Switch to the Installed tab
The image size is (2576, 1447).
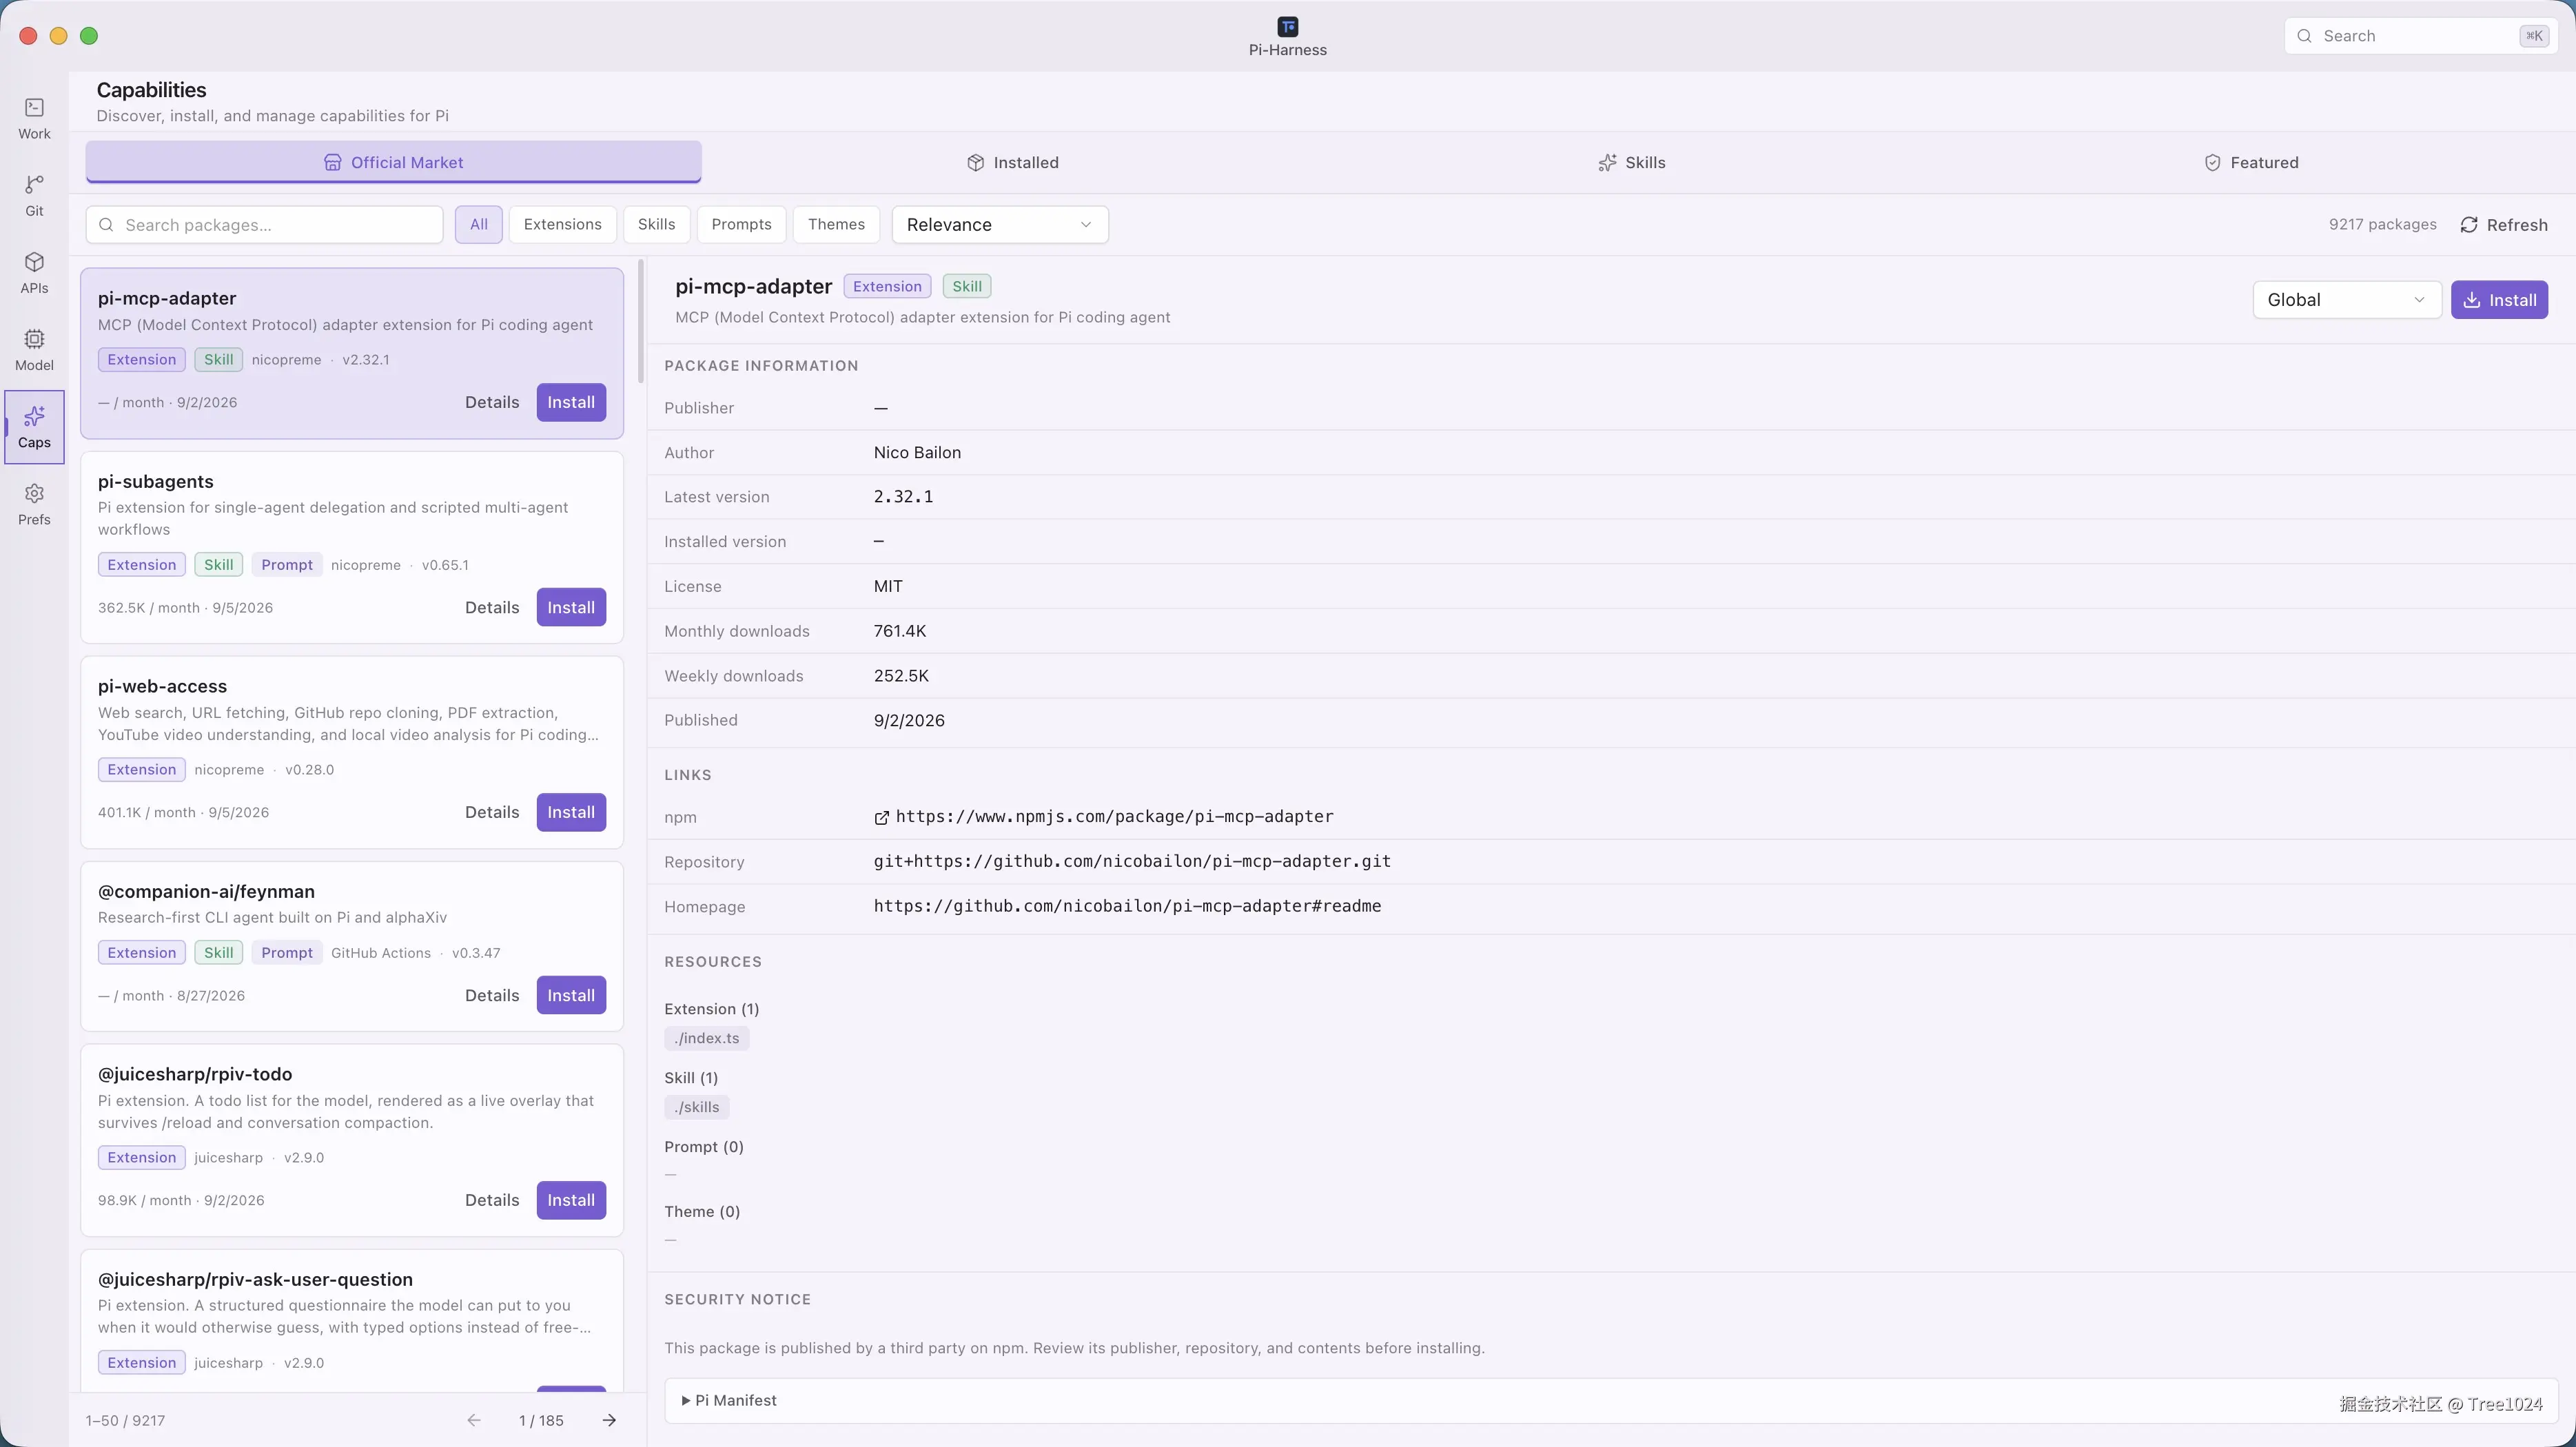click(x=1012, y=162)
